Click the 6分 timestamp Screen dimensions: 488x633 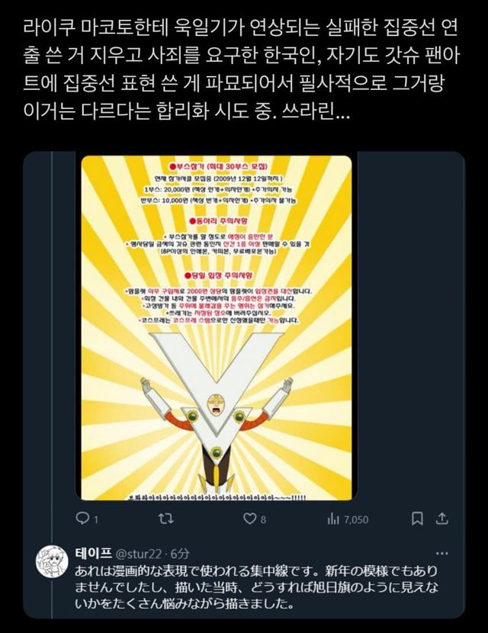point(180,554)
